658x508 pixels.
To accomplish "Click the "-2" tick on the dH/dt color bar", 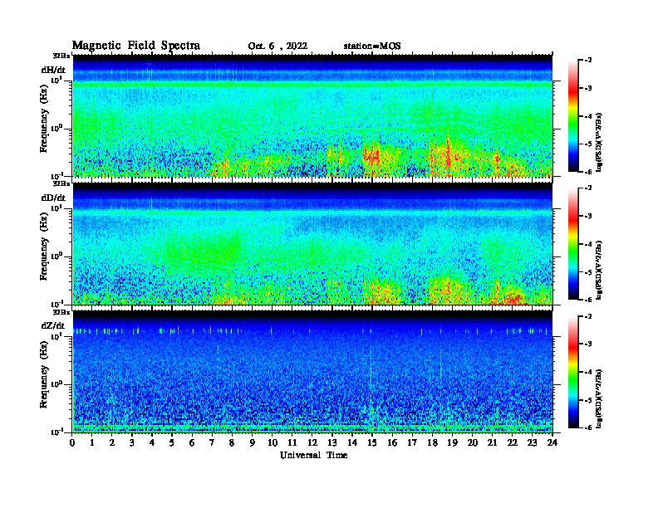I will click(x=588, y=61).
